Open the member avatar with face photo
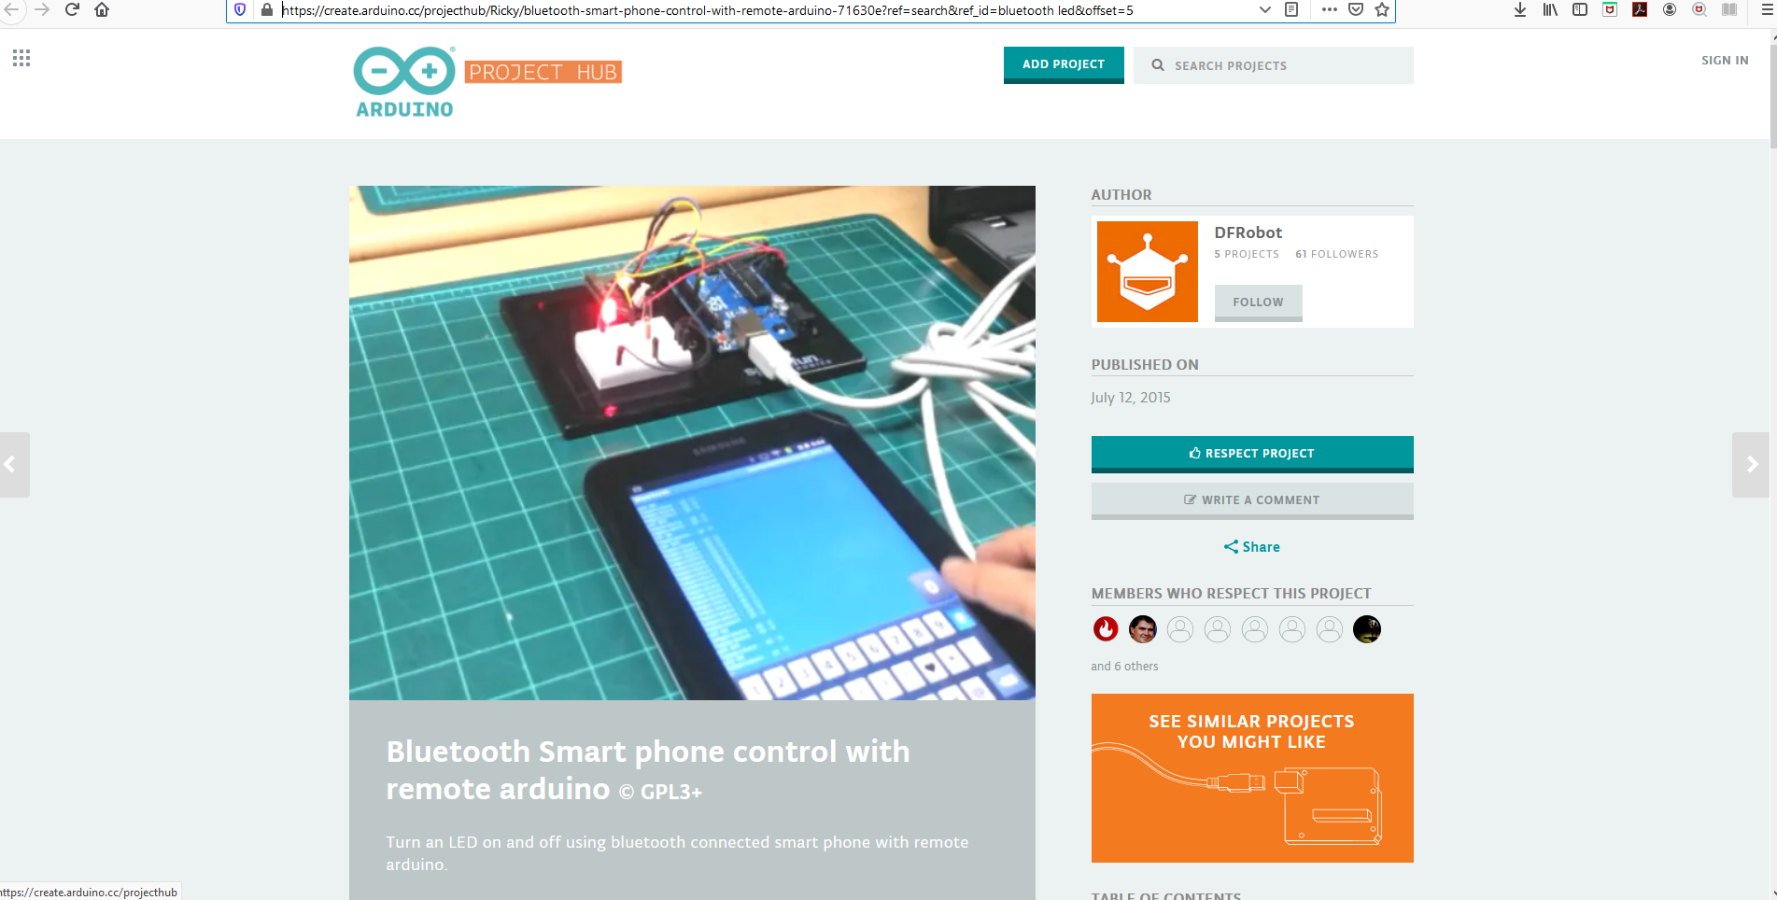This screenshot has height=900, width=1777. pyautogui.click(x=1143, y=629)
